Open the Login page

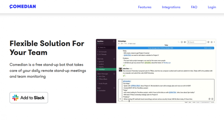click(x=212, y=7)
